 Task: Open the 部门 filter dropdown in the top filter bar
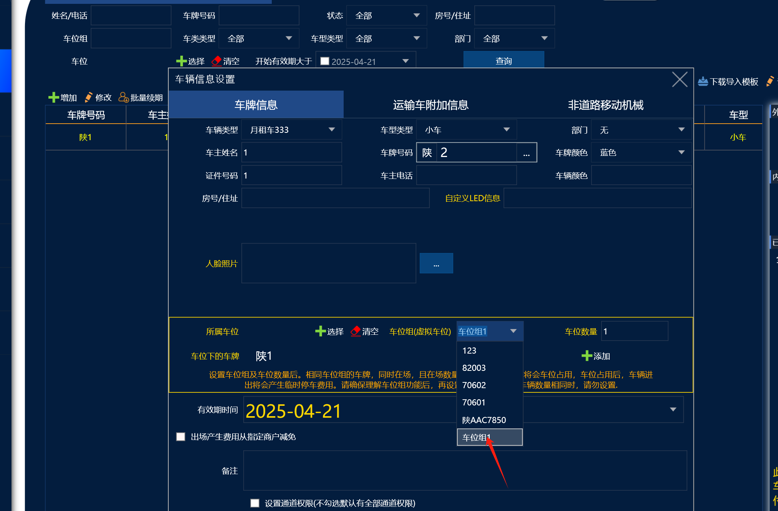[514, 38]
